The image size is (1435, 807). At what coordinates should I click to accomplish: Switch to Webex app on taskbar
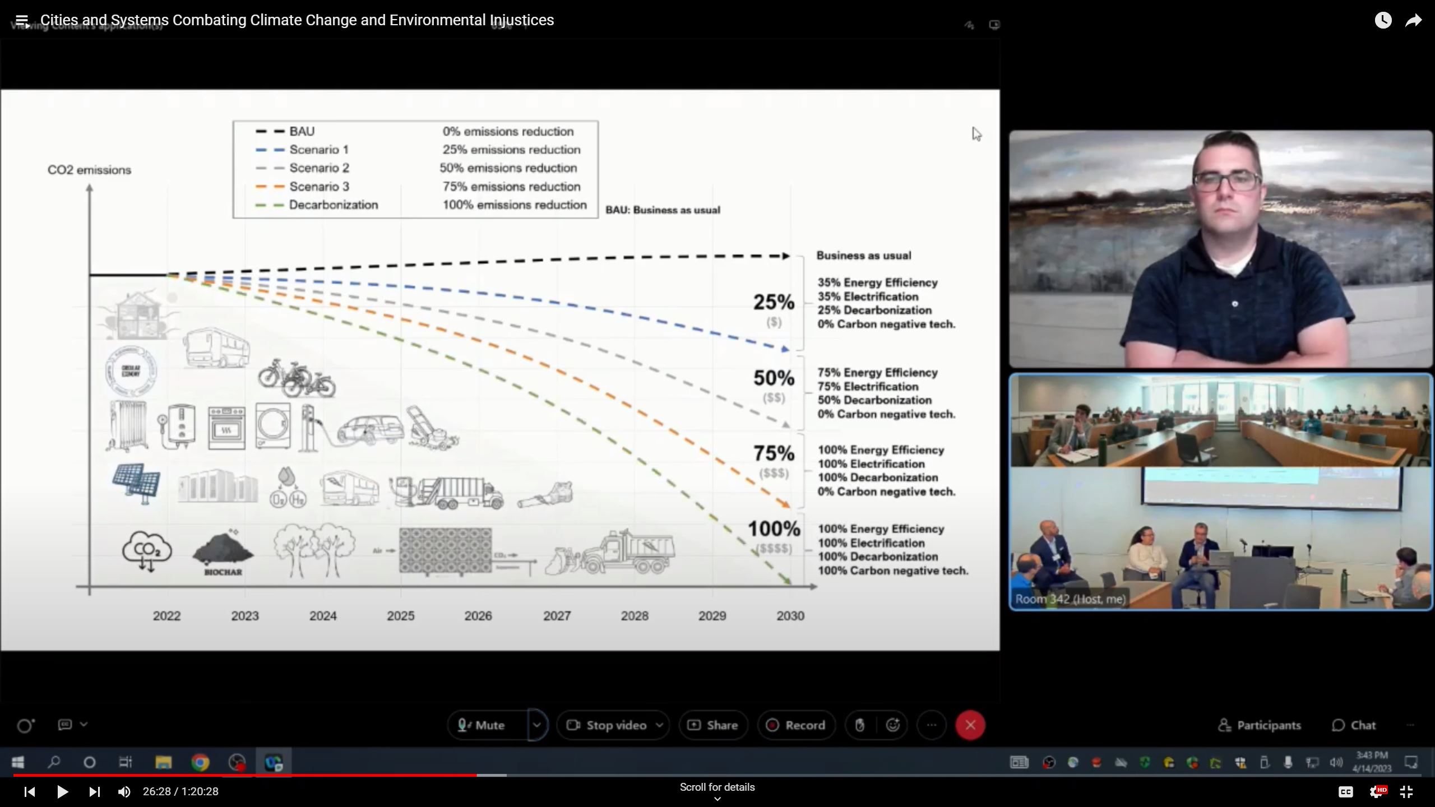274,762
